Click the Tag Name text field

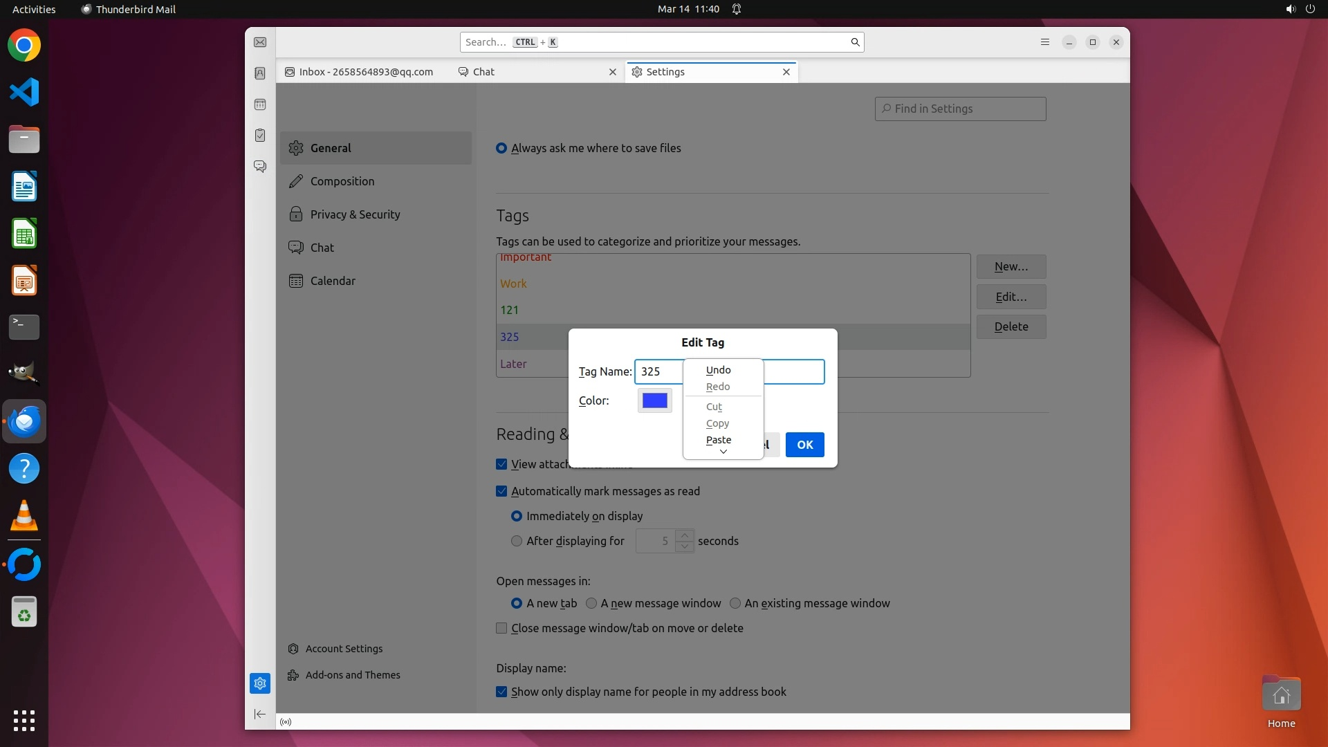[793, 371]
